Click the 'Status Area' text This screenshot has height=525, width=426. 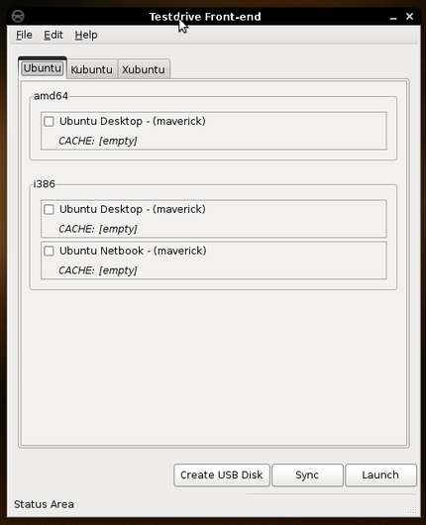[44, 504]
